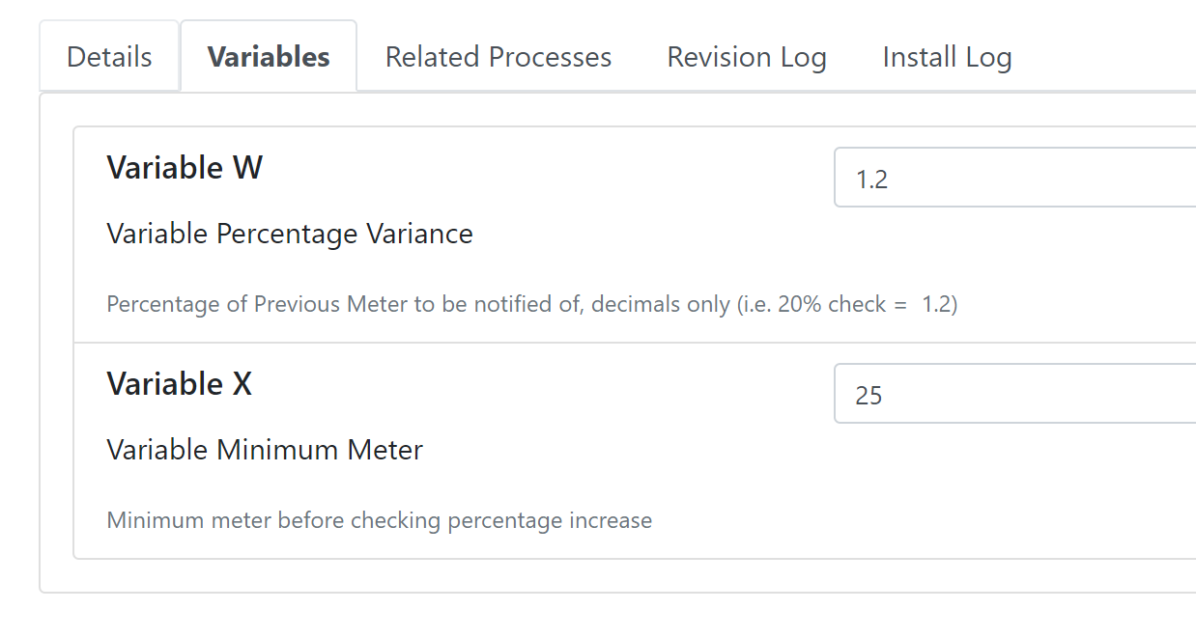Click the Variable X heading
This screenshot has height=638, width=1196.
[179, 384]
